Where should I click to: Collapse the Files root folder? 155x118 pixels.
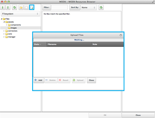pyautogui.click(x=2, y=19)
